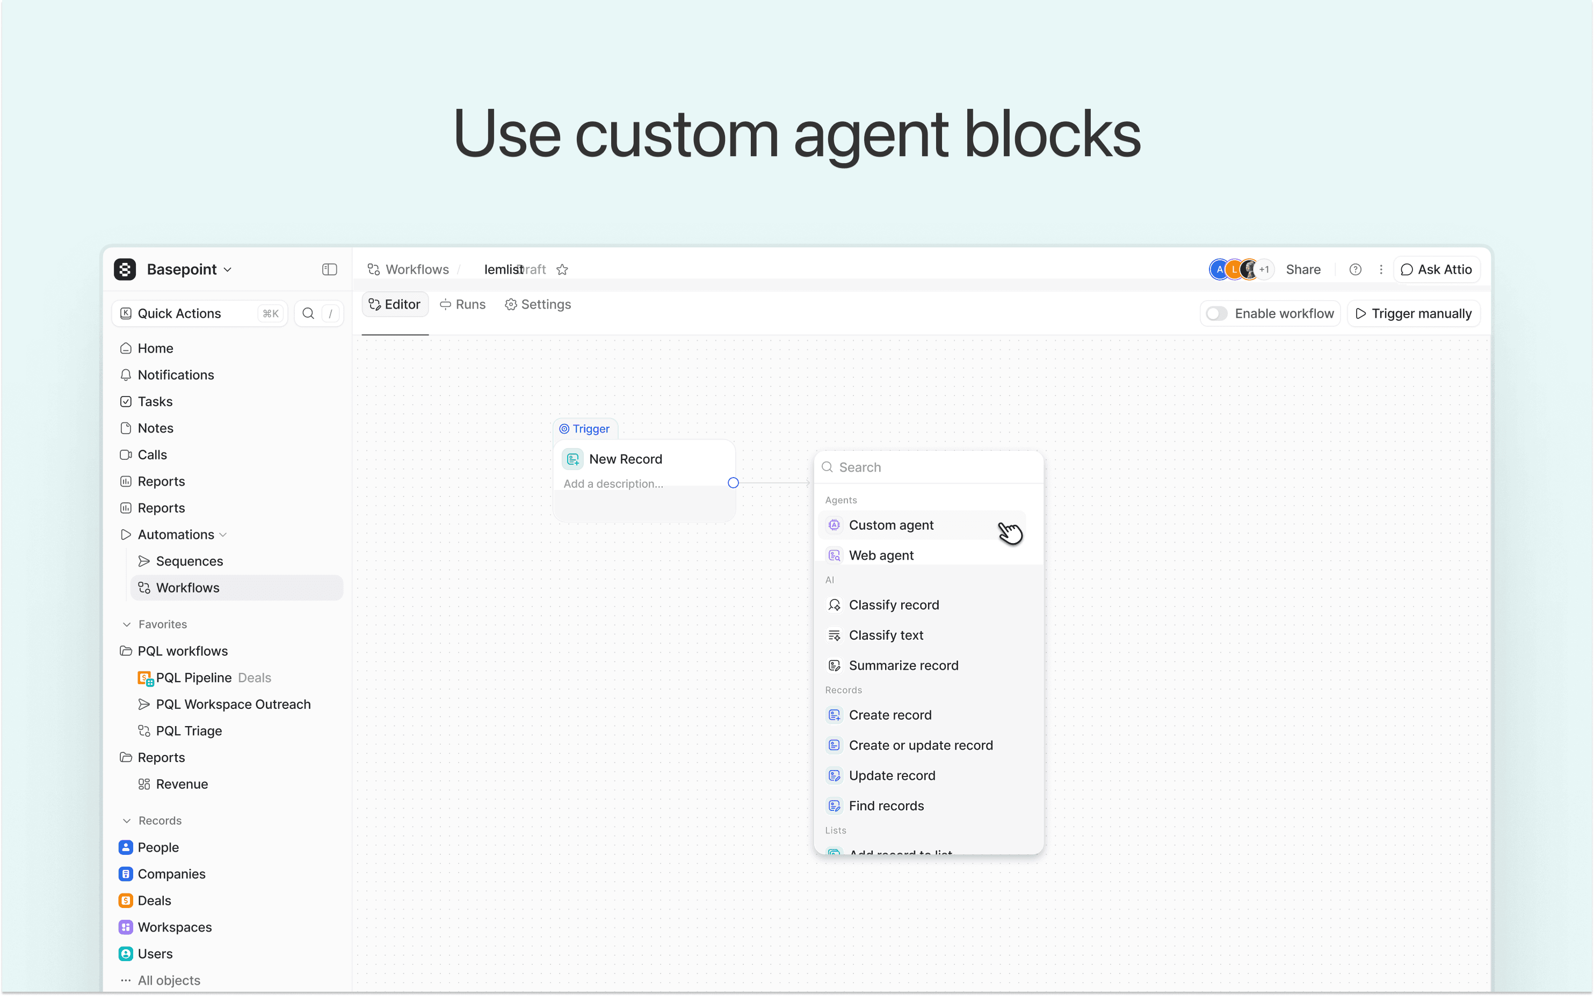Click the PQL Pipeline icon
Screen dimensions: 1594x996
tap(145, 678)
